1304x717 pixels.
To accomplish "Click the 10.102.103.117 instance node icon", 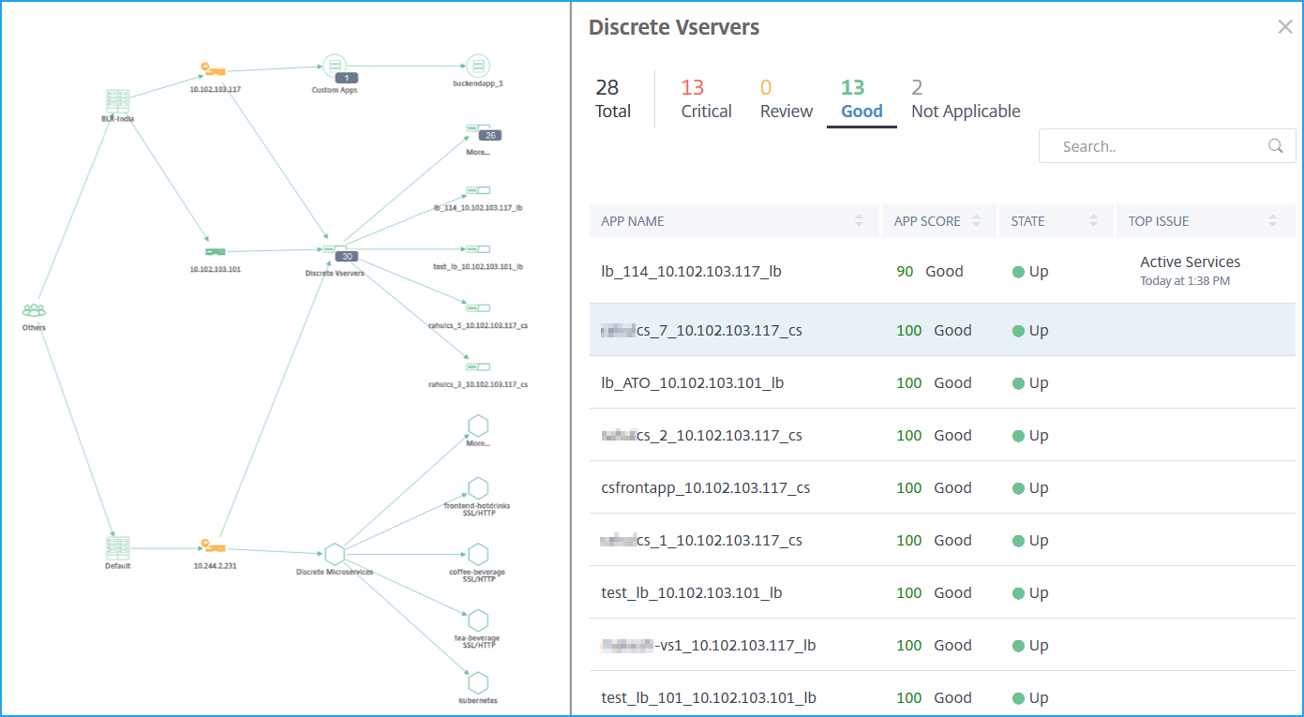I will 212,70.
